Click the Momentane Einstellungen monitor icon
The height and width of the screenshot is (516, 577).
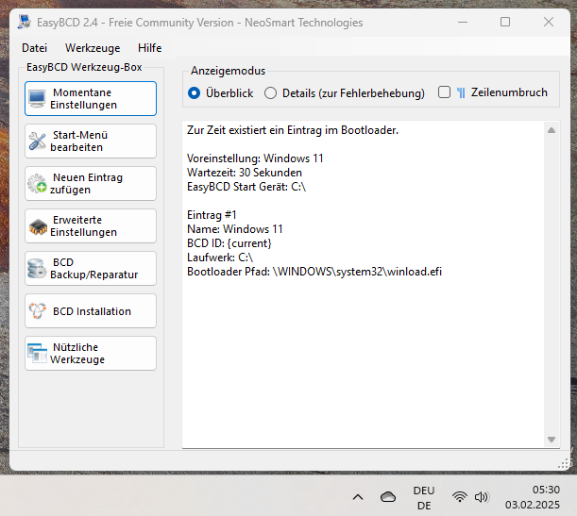pyautogui.click(x=37, y=98)
